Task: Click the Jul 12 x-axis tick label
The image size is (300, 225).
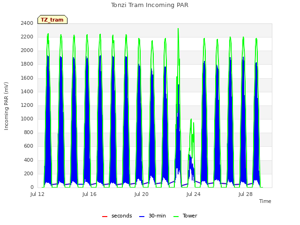Action: coord(37,194)
